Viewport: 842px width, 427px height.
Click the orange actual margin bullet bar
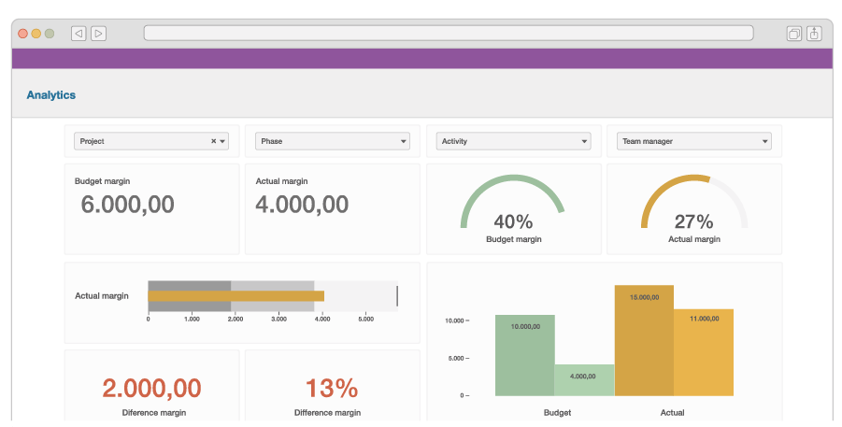[x=235, y=296]
